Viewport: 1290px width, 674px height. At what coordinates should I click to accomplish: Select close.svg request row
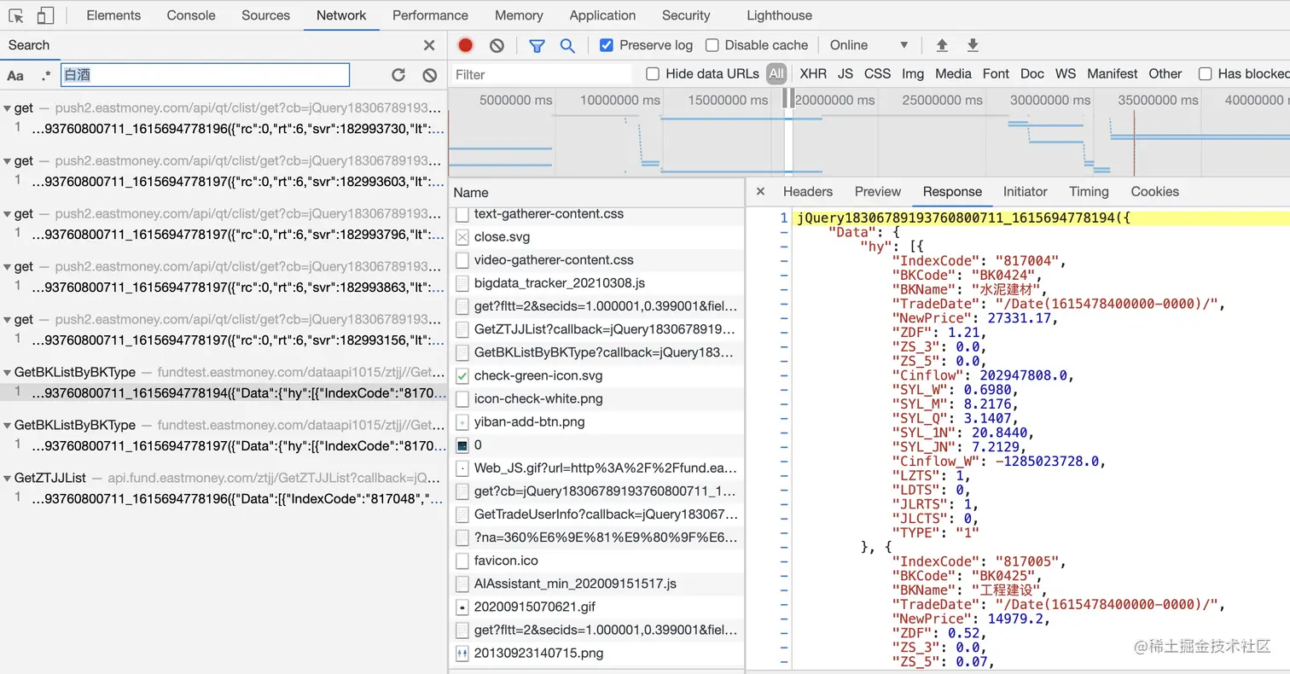[x=596, y=236]
